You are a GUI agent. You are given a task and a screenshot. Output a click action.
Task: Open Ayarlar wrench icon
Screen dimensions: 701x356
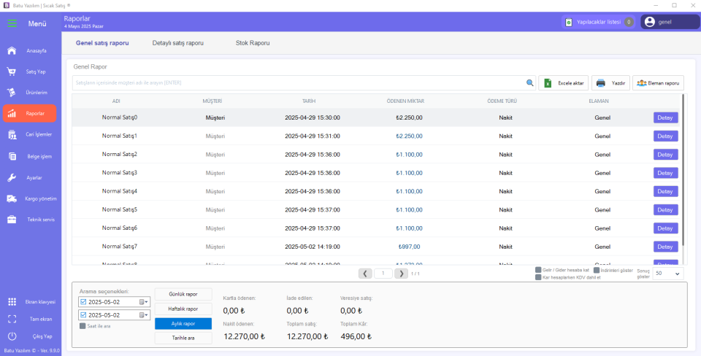[12, 177]
